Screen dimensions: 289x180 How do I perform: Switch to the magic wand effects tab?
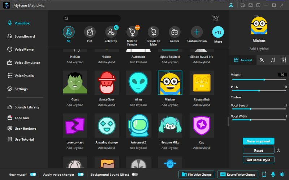(262, 60)
